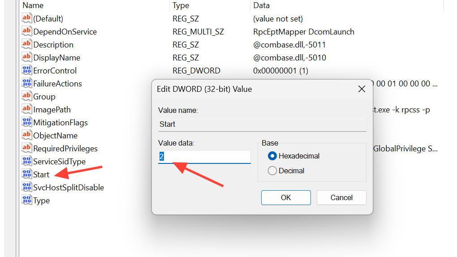Select the FailureActions binary icon
The height and width of the screenshot is (257, 457).
point(27,84)
